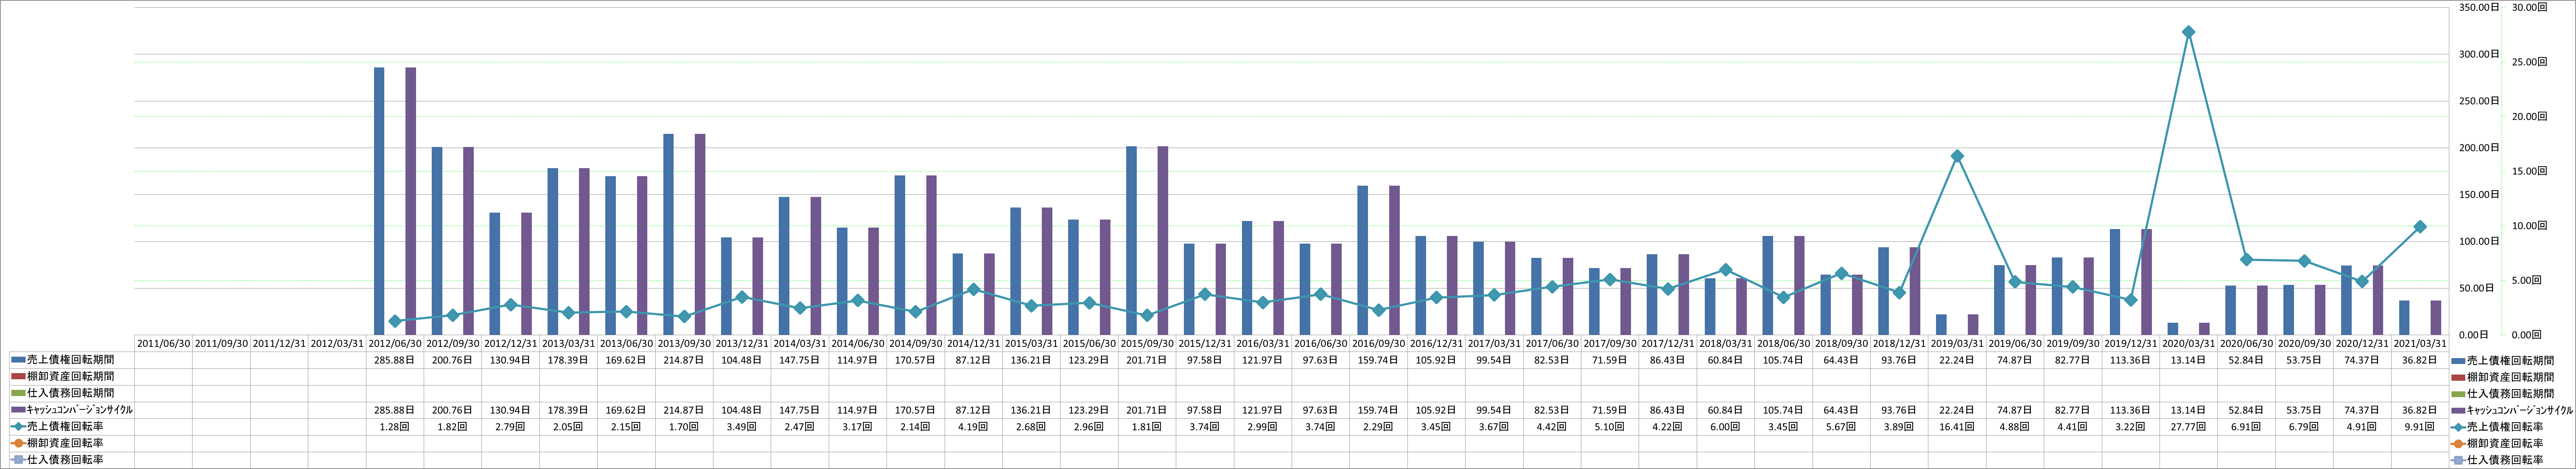The height and width of the screenshot is (469, 2576).
Task: Select the 2020/03/31 date column header
Action: [x=2189, y=343]
